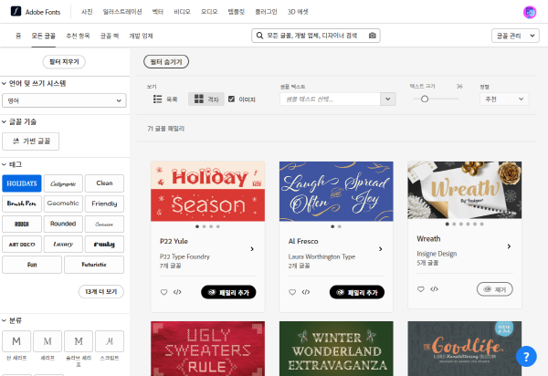Collapse the language and writing system section
The height and width of the screenshot is (376, 548).
(x=4, y=83)
